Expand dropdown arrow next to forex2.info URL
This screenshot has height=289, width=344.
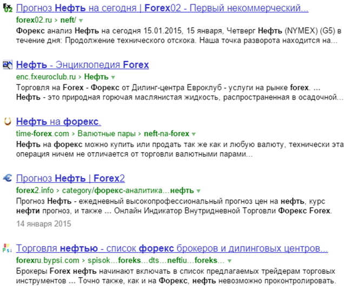pyautogui.click(x=199, y=191)
